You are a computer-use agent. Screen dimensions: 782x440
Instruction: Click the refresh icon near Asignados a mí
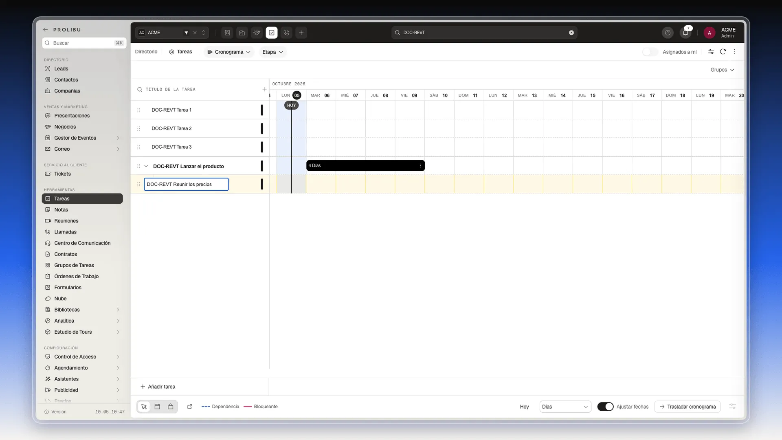(x=723, y=52)
